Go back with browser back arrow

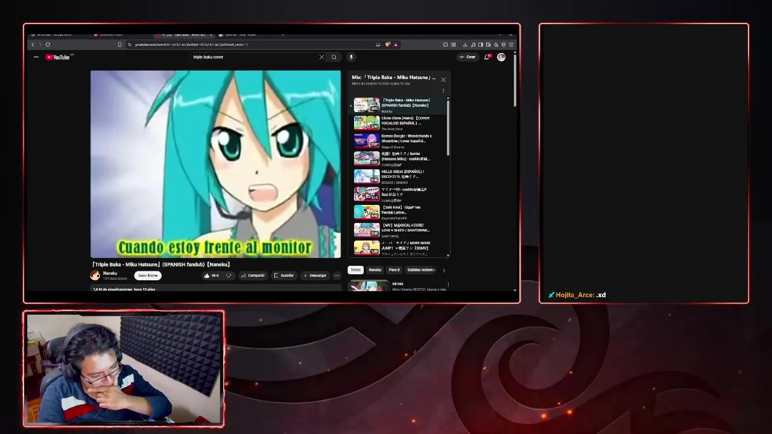33,45
